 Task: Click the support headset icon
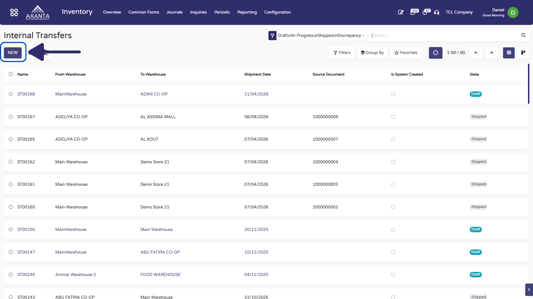[x=437, y=12]
